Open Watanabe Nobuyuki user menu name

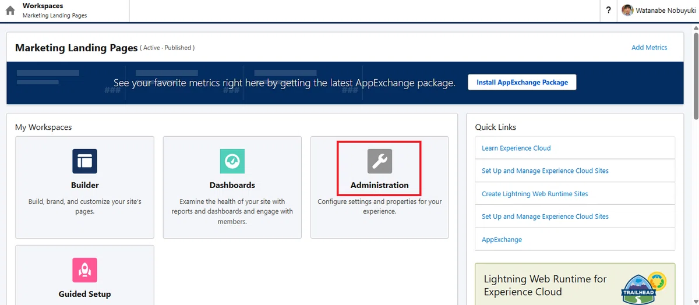(666, 10)
